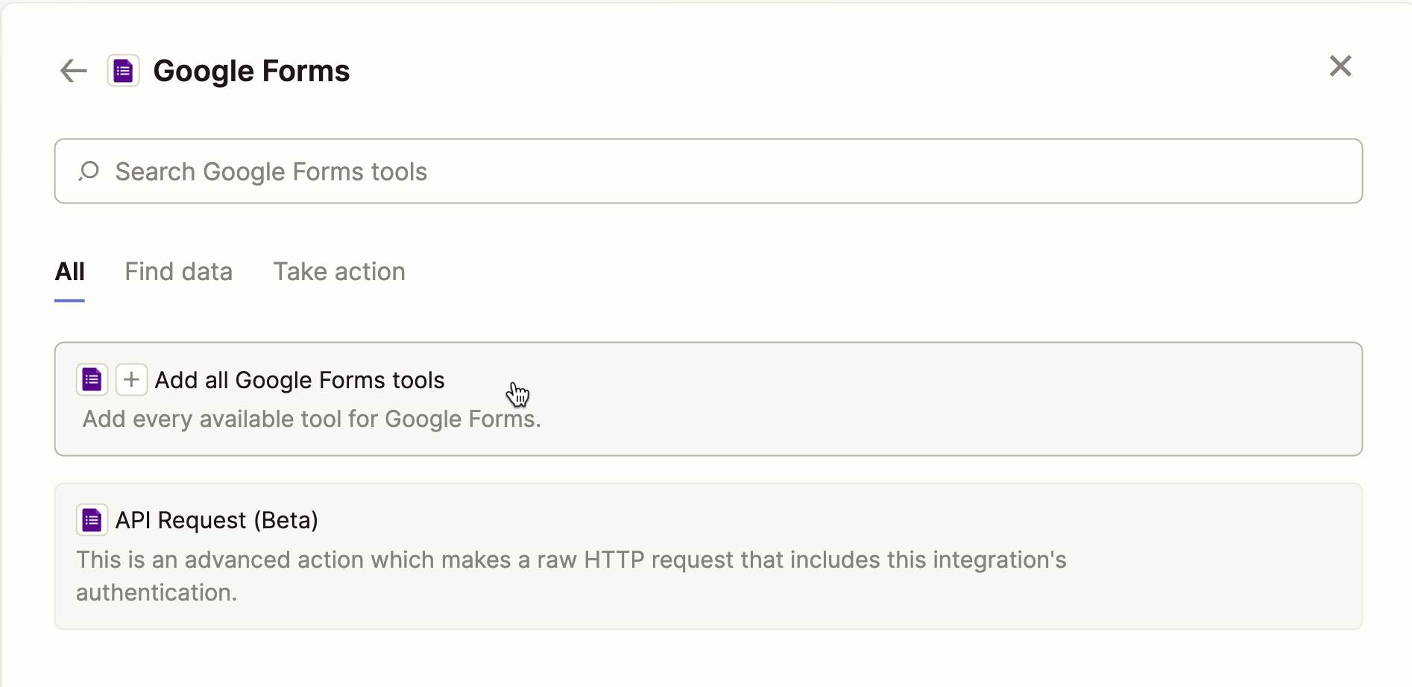Screen dimensions: 1412x687
Task: Click the Google Forms logo in the header
Action: (x=123, y=72)
